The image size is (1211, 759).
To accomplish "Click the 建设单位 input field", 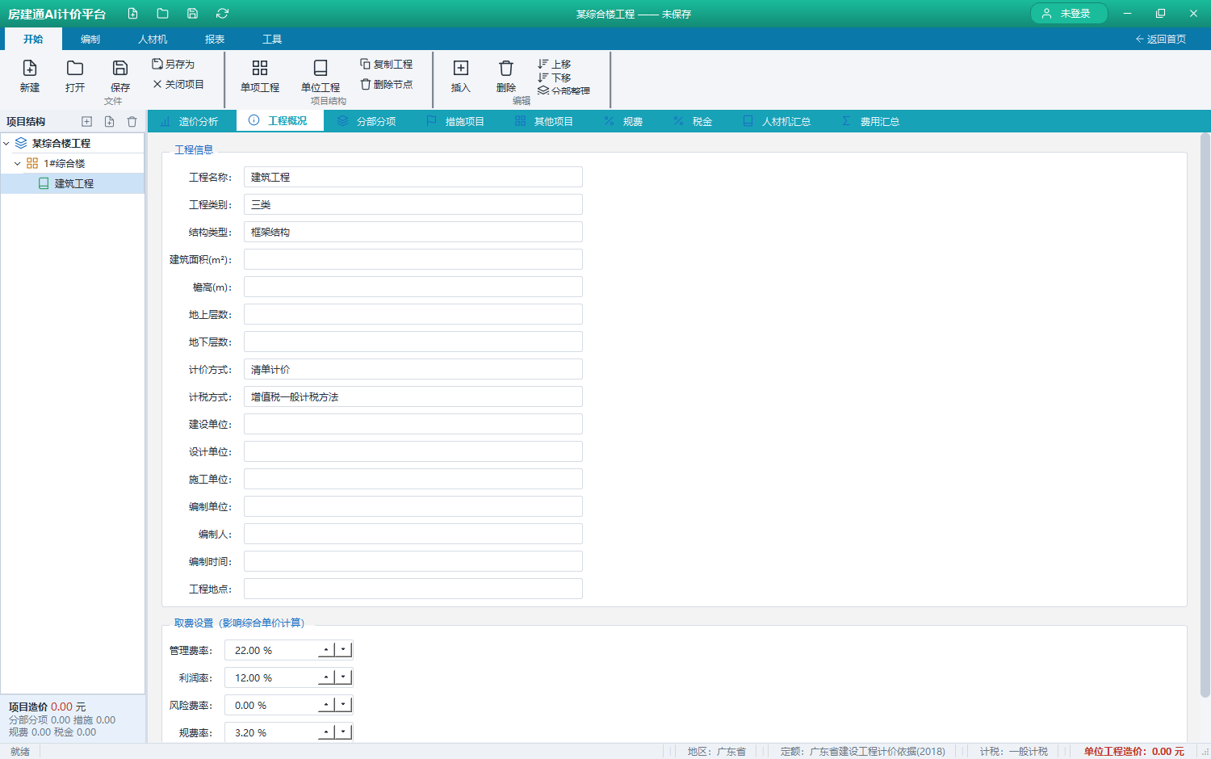I will coord(413,424).
